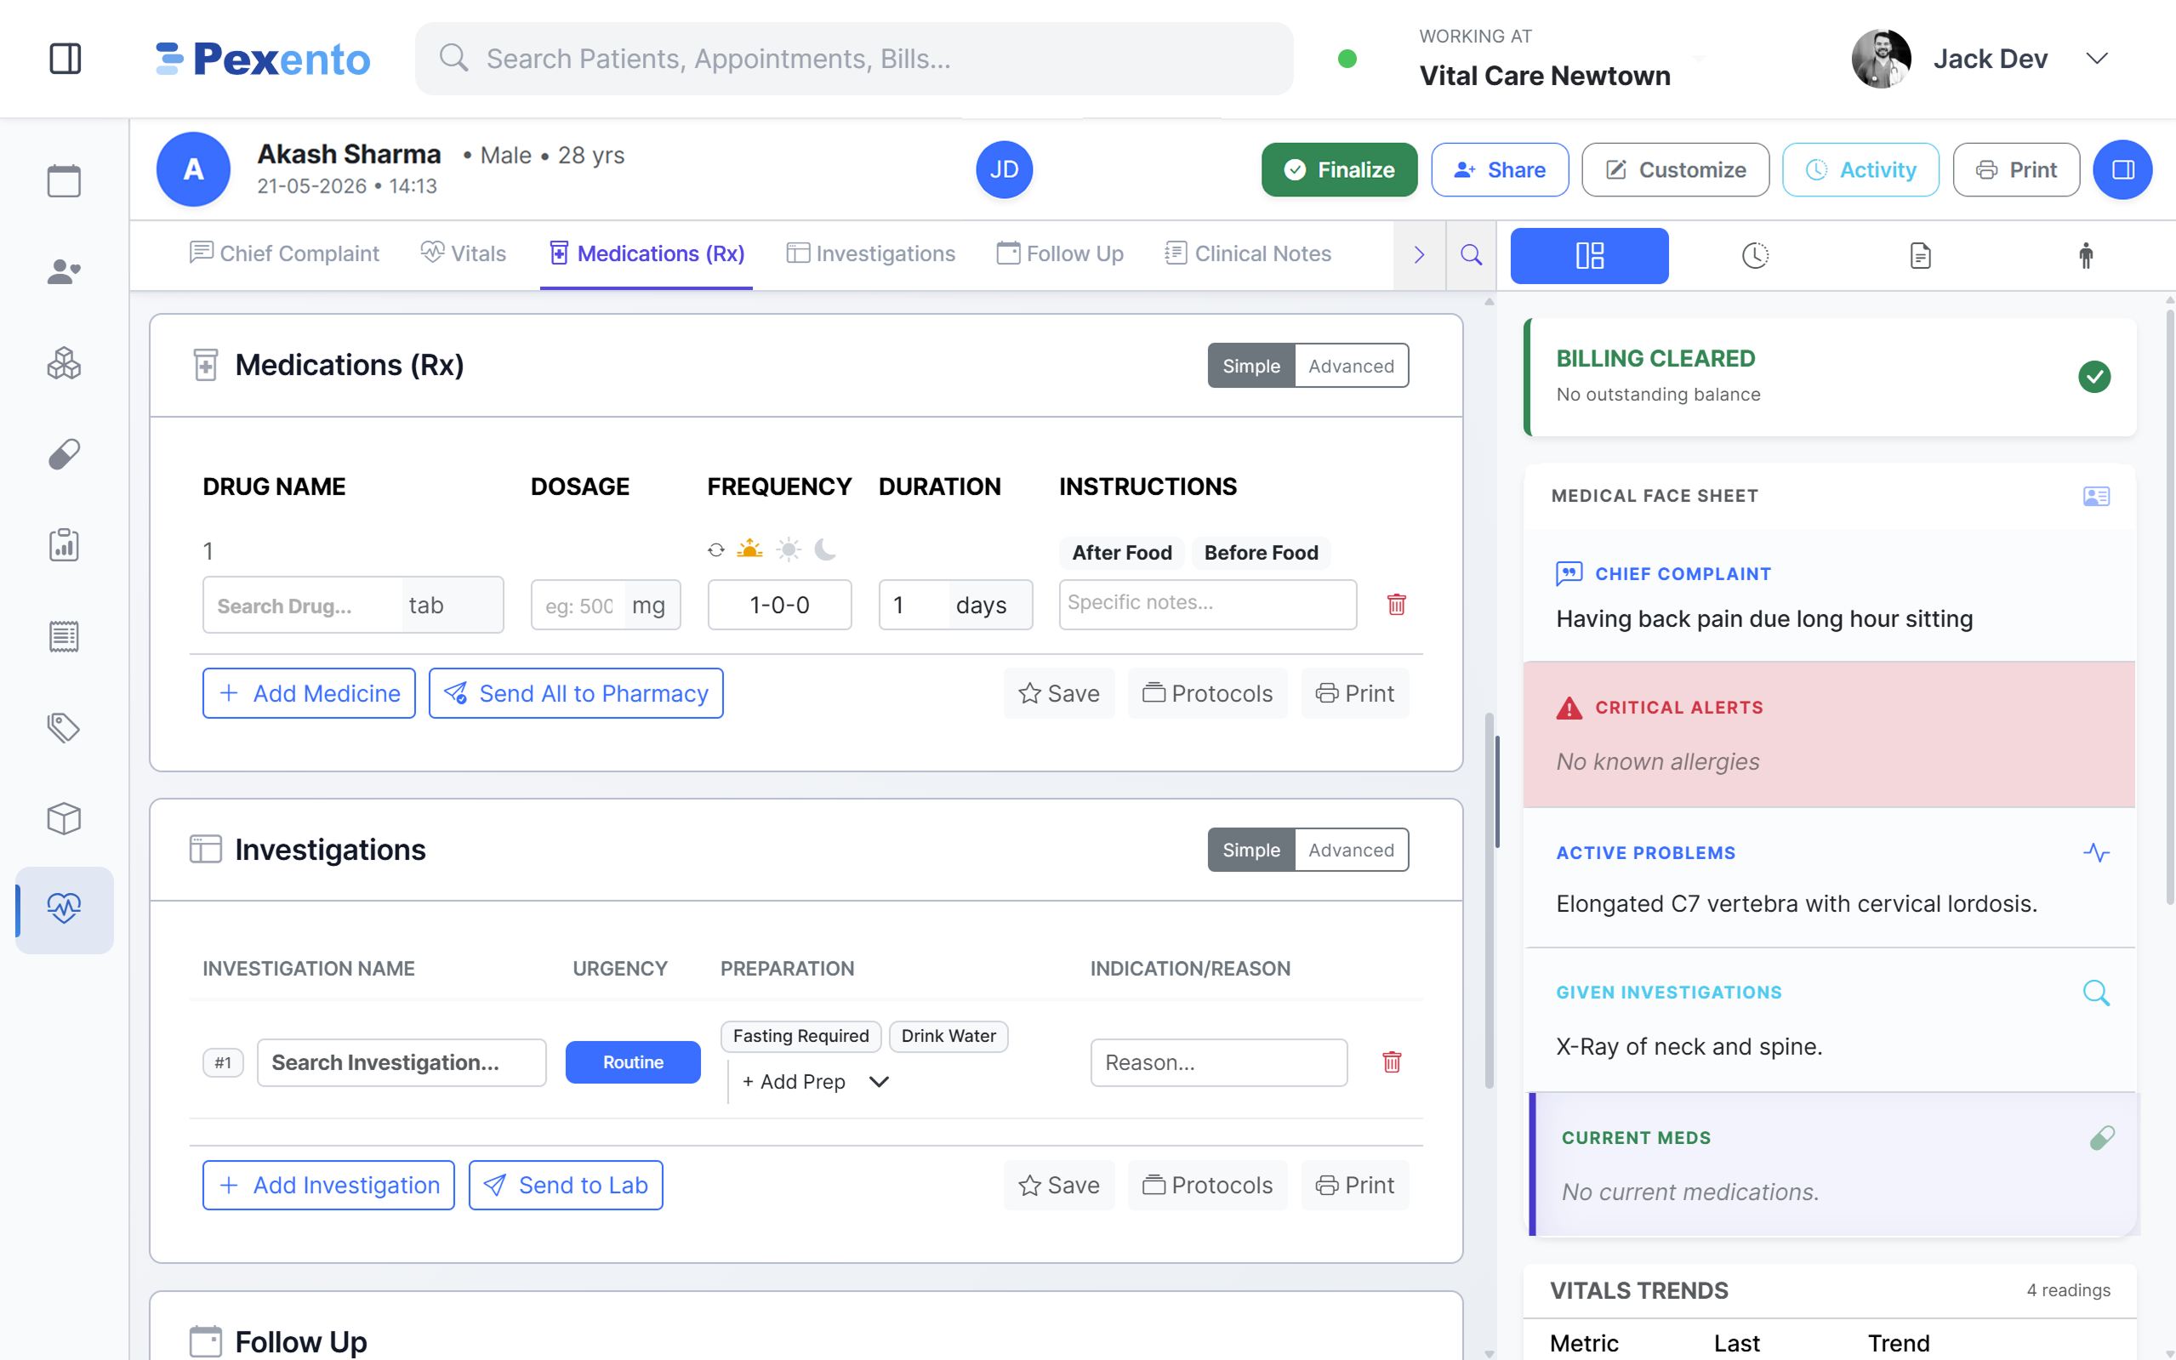The height and width of the screenshot is (1360, 2176).
Task: Toggle the Drink Water prep chip
Action: (948, 1036)
